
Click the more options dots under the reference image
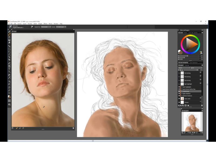click(x=42, y=129)
